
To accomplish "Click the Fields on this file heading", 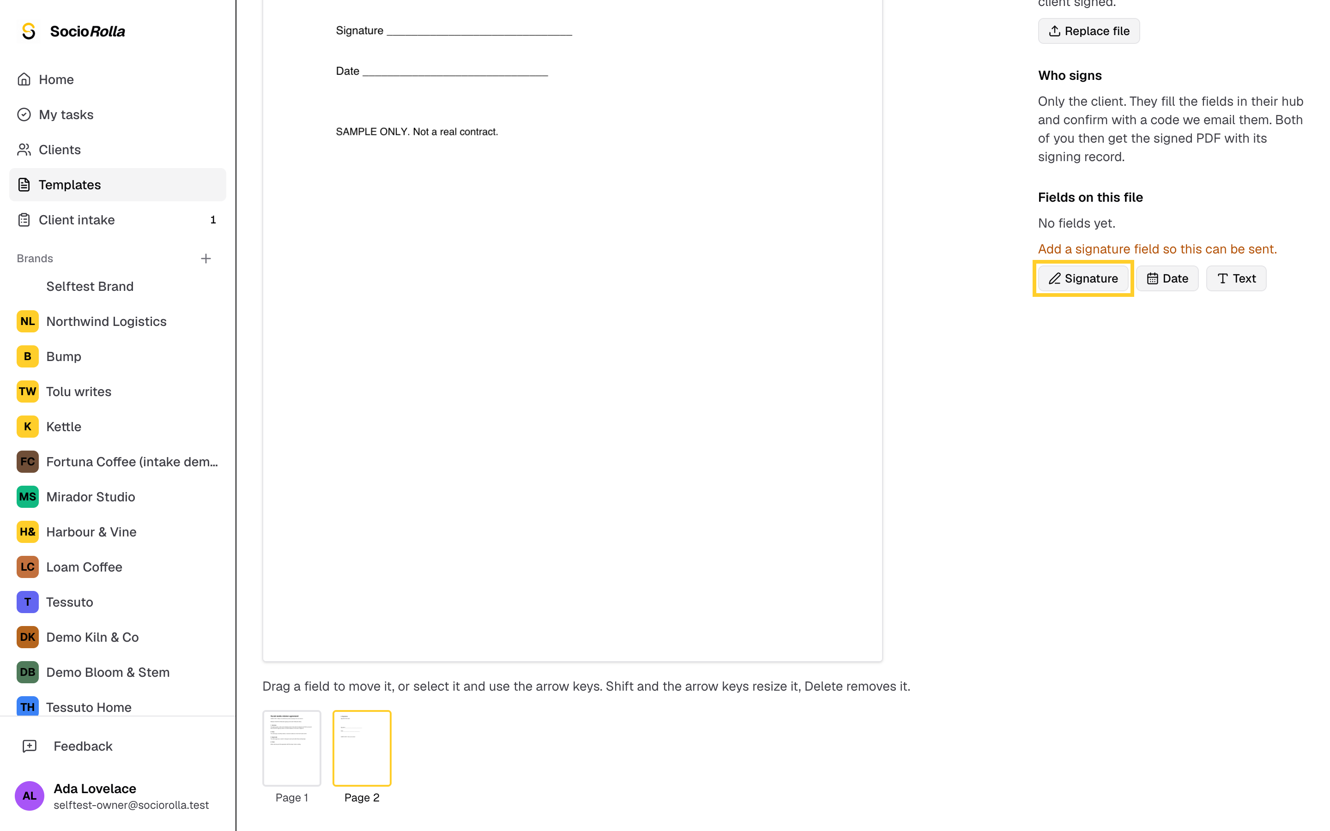I will point(1090,197).
